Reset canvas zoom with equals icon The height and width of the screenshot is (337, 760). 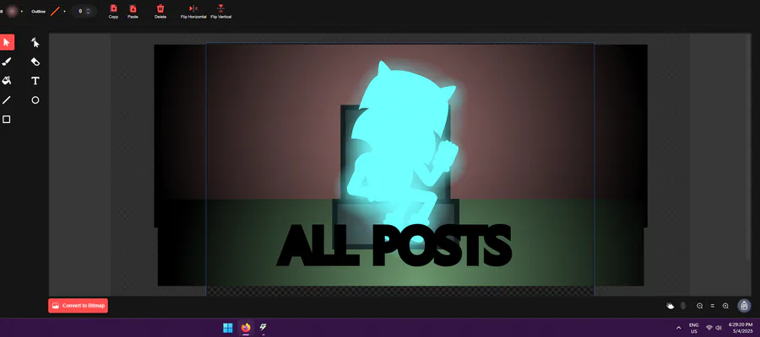click(713, 306)
